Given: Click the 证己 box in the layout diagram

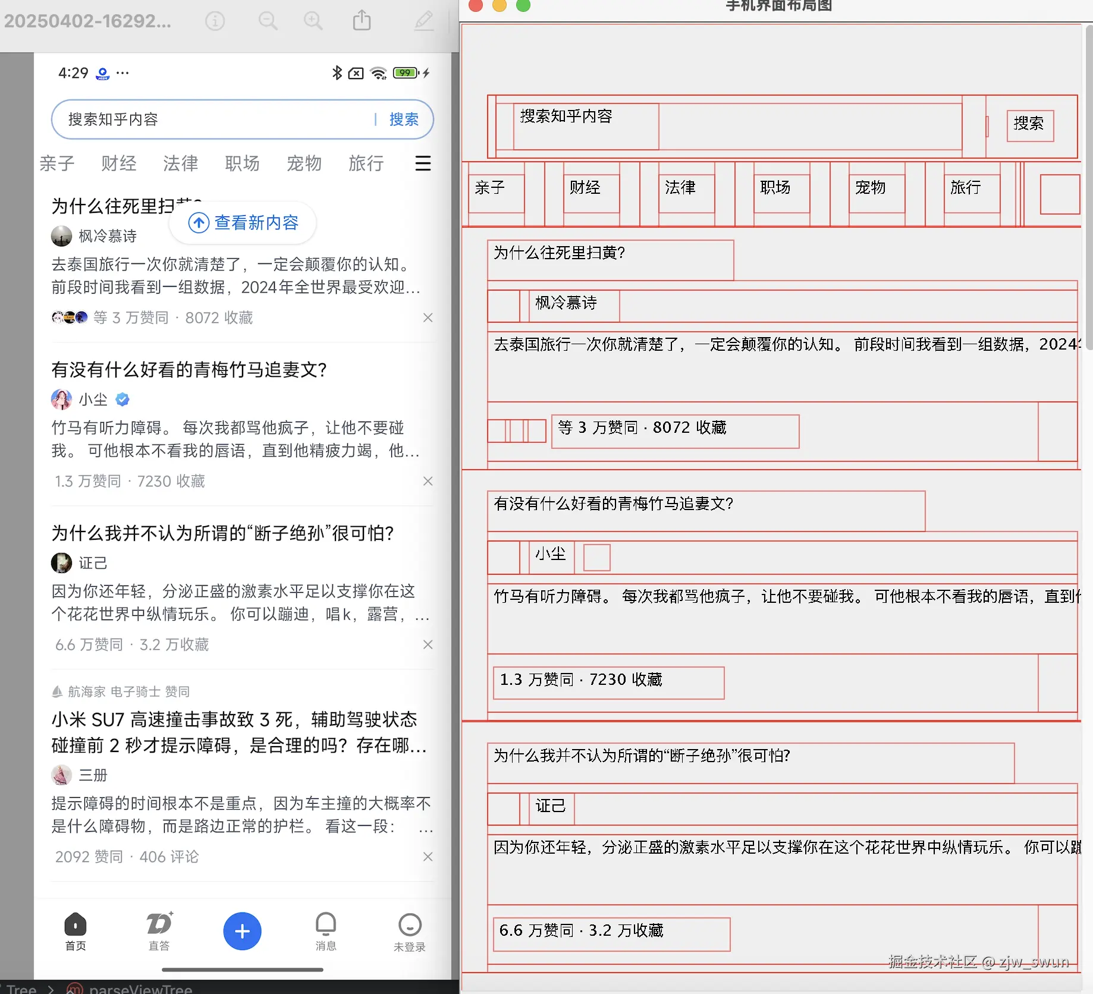Looking at the screenshot, I should [x=552, y=809].
